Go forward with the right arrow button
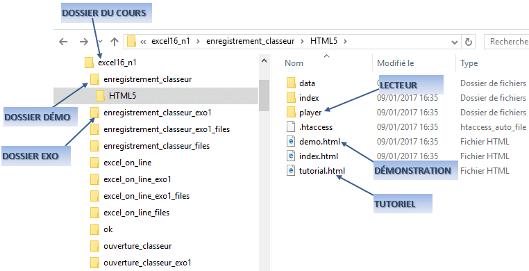The width and height of the screenshot is (529, 271). [83, 42]
